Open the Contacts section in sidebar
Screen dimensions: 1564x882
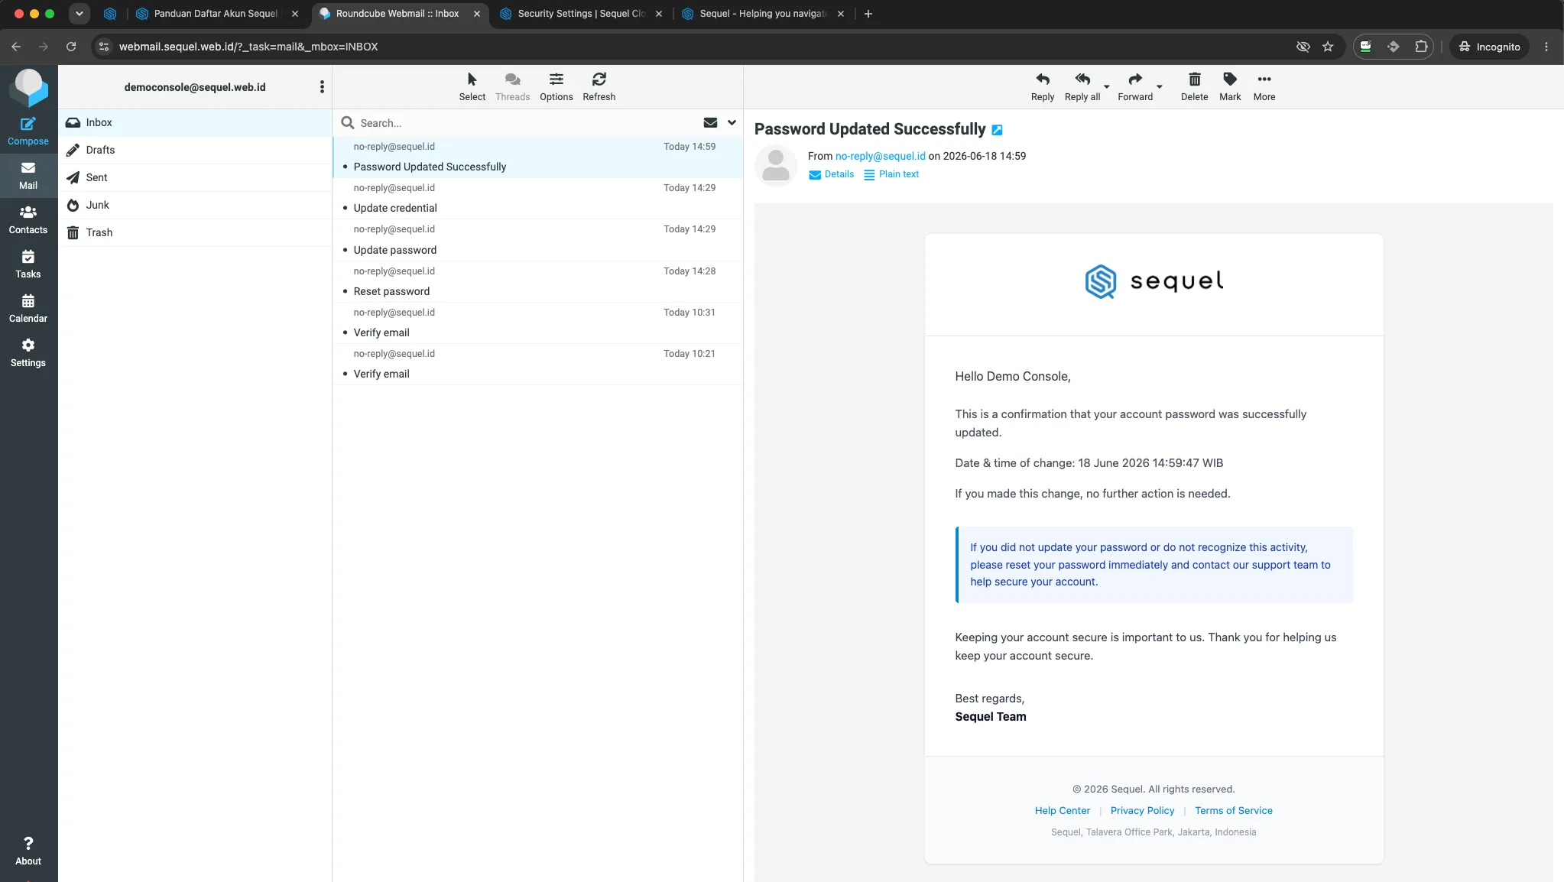28,220
